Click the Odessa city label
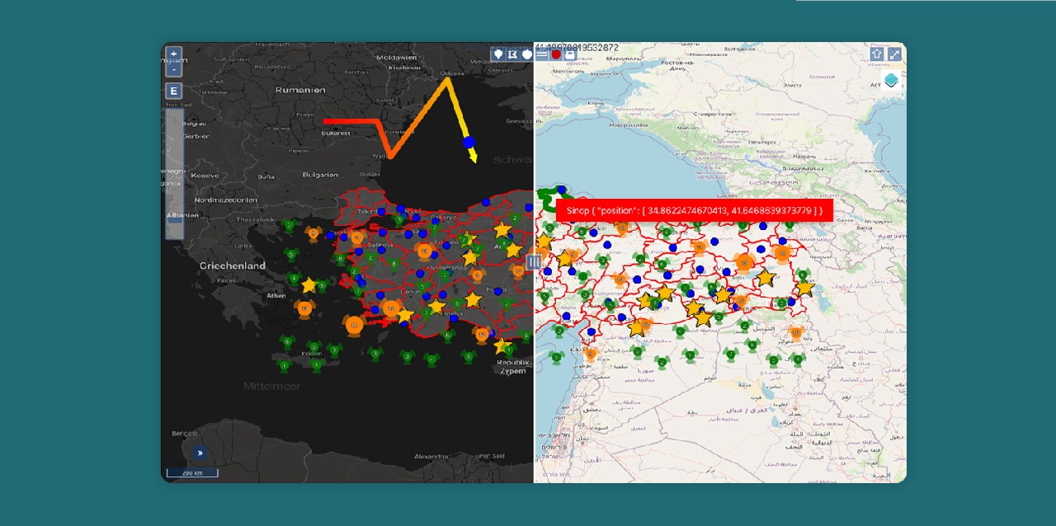This screenshot has width=1056, height=526. coord(453,73)
